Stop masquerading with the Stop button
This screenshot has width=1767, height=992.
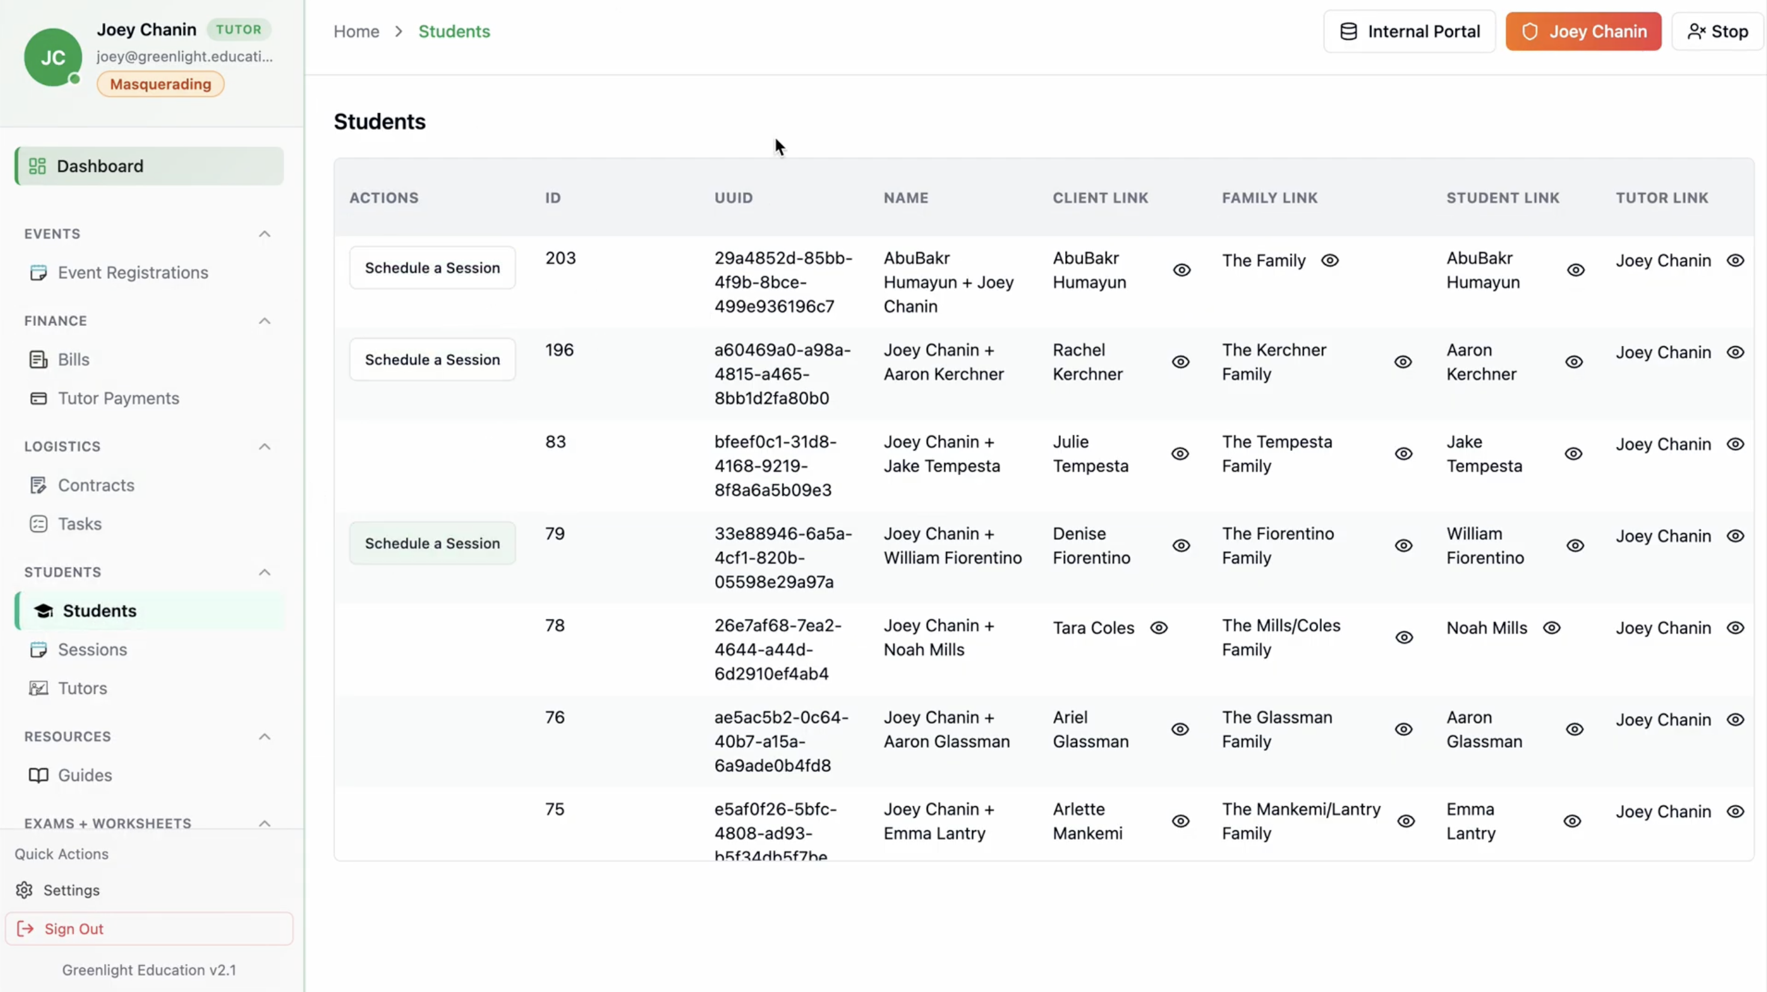(1717, 31)
